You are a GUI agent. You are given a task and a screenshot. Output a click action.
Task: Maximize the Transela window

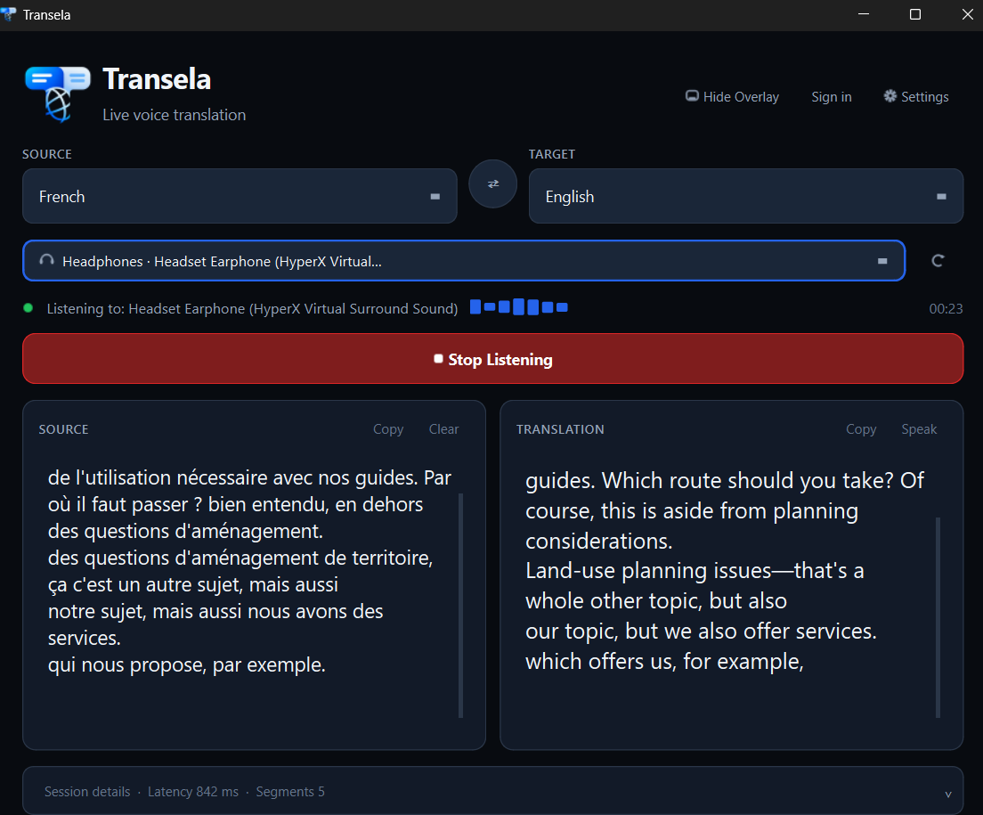click(x=915, y=14)
